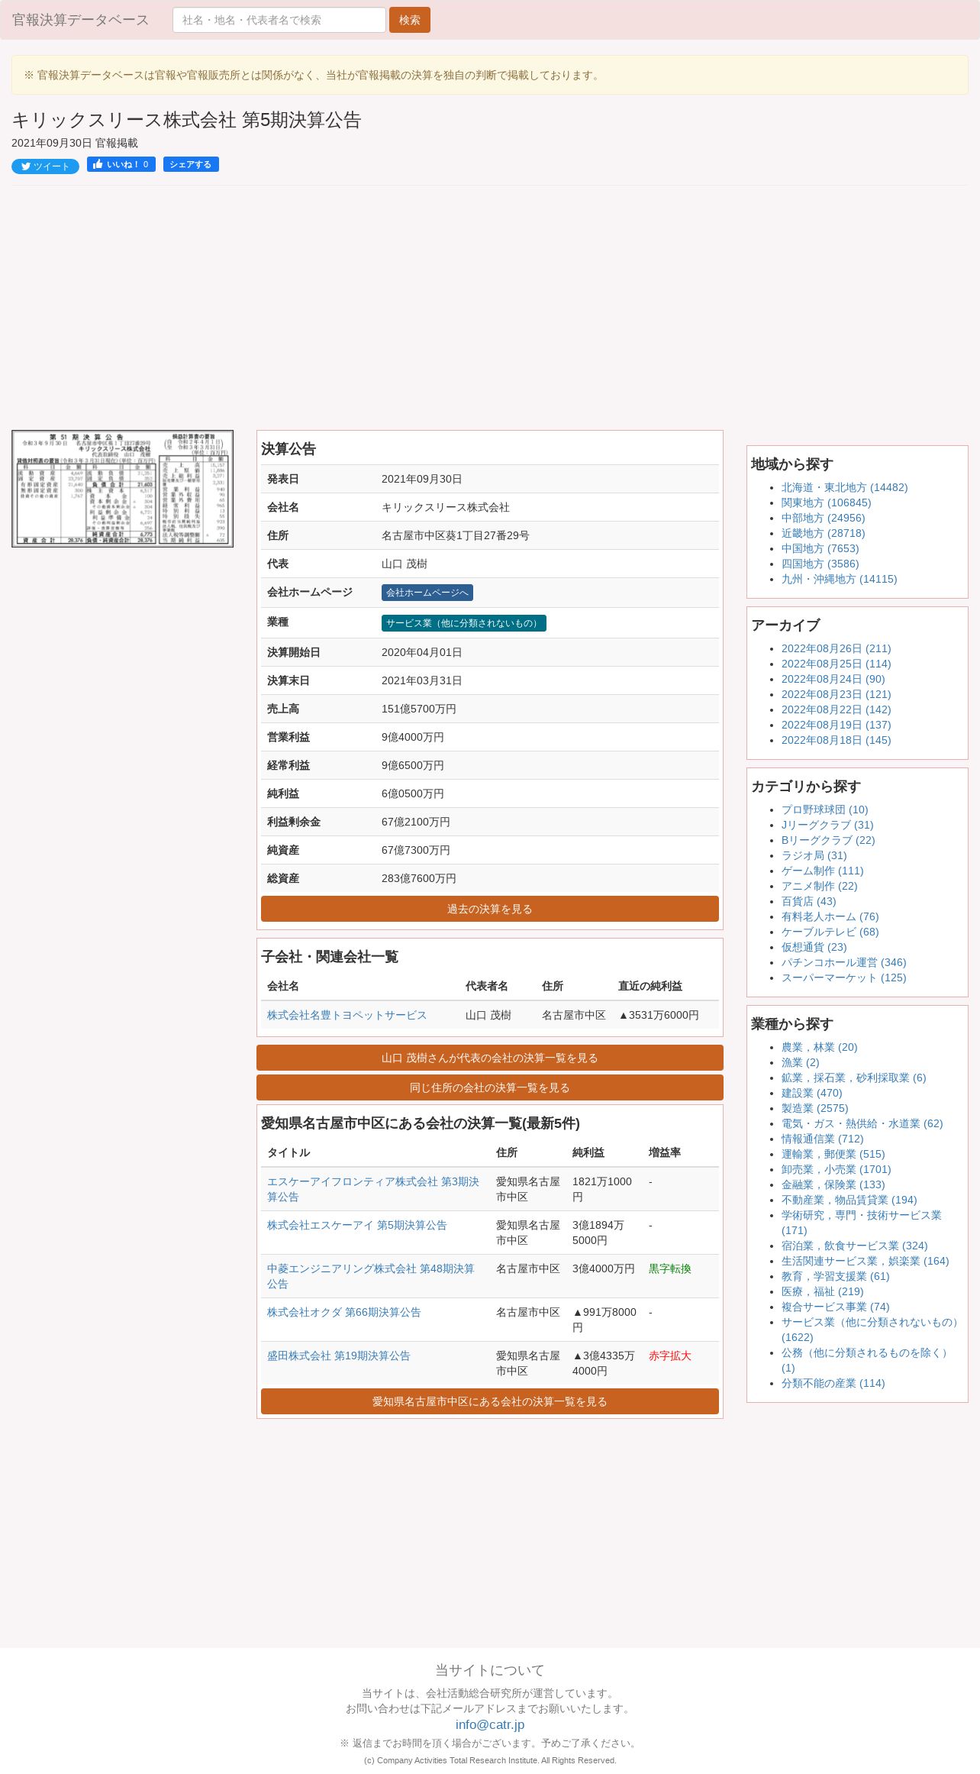Click the Facebook いいね！ button
The width and height of the screenshot is (980, 1774).
pos(121,164)
